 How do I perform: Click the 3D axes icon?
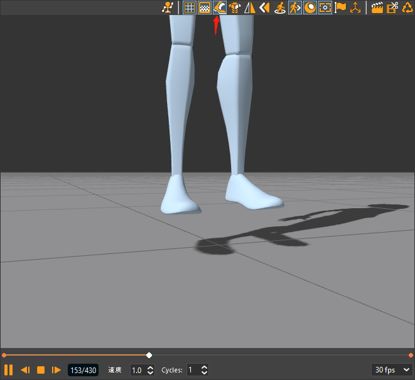pos(355,8)
